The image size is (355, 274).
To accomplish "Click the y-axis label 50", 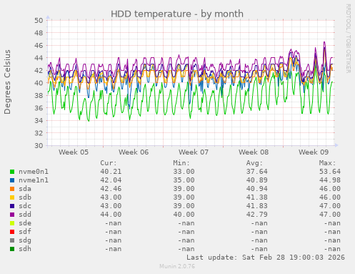I will (39, 20).
